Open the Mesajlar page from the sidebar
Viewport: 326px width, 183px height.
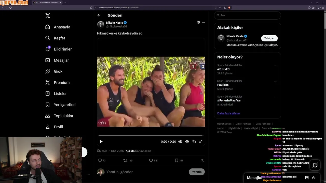point(57,60)
